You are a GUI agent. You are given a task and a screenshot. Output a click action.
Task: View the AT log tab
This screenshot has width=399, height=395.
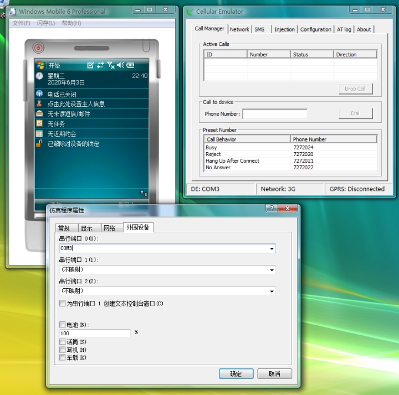(344, 29)
